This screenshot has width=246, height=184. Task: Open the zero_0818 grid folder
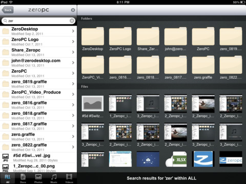click(148, 67)
